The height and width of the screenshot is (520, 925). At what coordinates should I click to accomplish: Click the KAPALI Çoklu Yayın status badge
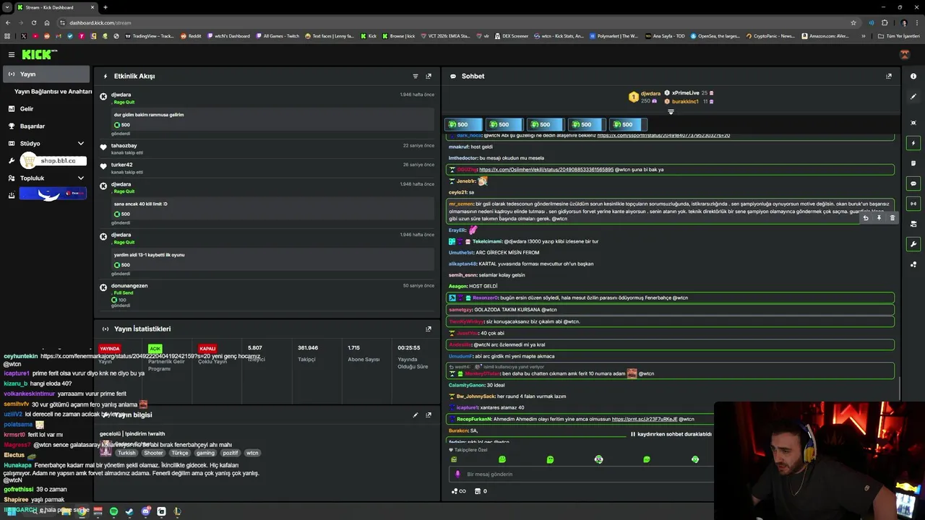tap(207, 349)
